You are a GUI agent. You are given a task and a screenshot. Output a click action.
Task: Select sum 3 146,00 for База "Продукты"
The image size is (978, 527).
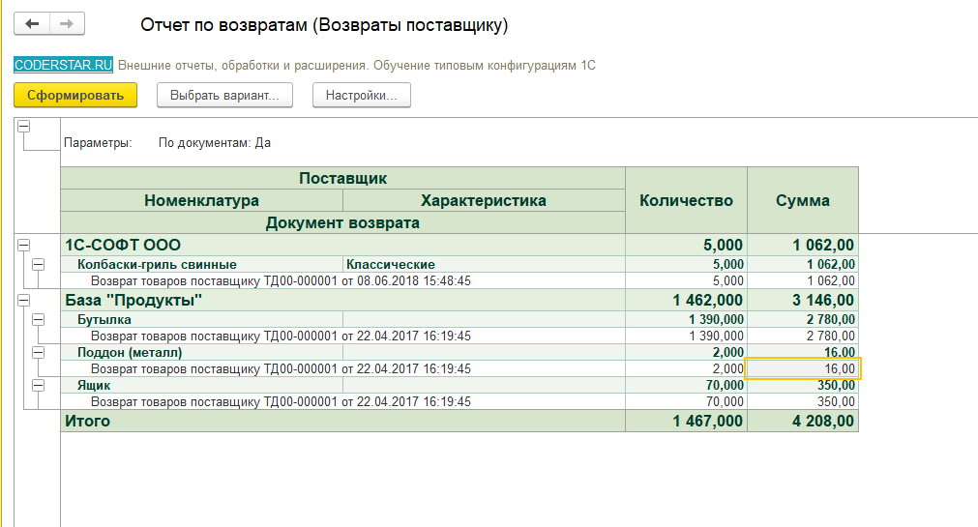[x=803, y=301]
